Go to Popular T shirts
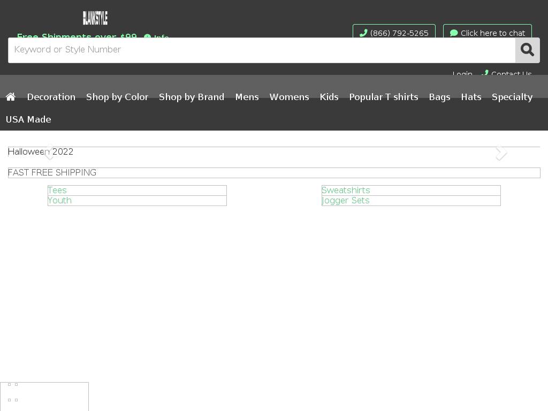Image resolution: width=548 pixels, height=411 pixels. point(384,97)
